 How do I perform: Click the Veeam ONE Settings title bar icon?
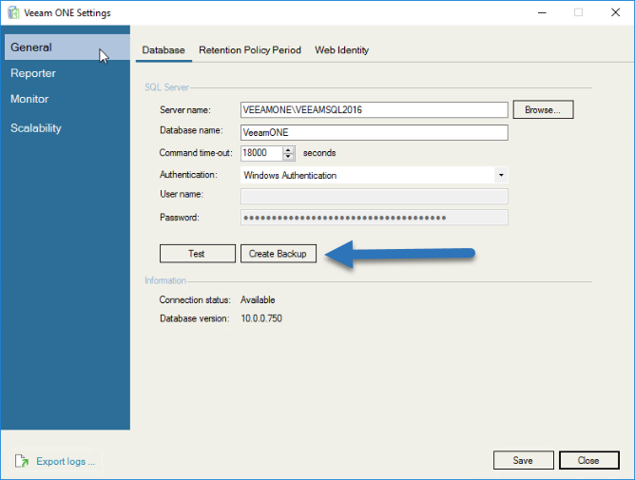coord(13,12)
